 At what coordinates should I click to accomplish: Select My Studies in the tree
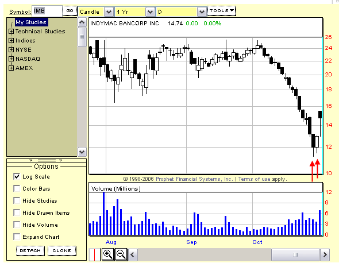click(x=31, y=22)
